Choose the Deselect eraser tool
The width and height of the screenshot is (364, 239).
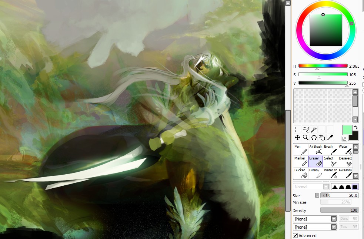(x=345, y=162)
